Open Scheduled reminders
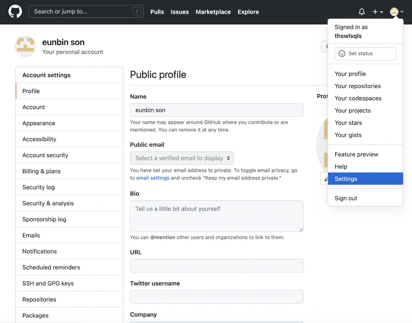Viewport: 412px width, 323px height. click(69, 267)
